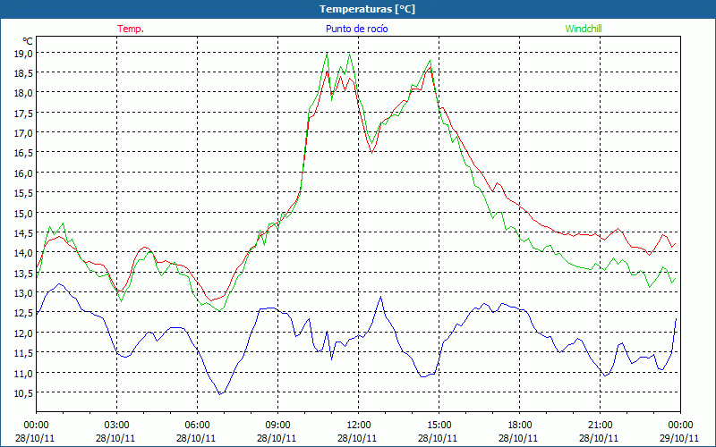Click the 10,5 y-axis value
The height and width of the screenshot is (447, 716).
pos(24,392)
